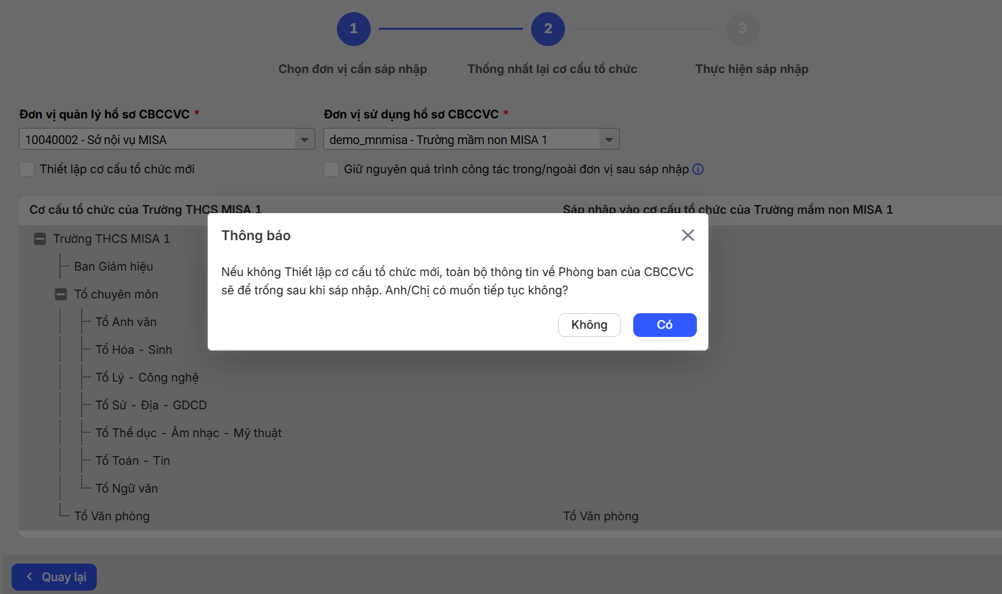
Task: Open Đơn vị quản lý hồ sơ dropdown arrow
Action: click(304, 139)
